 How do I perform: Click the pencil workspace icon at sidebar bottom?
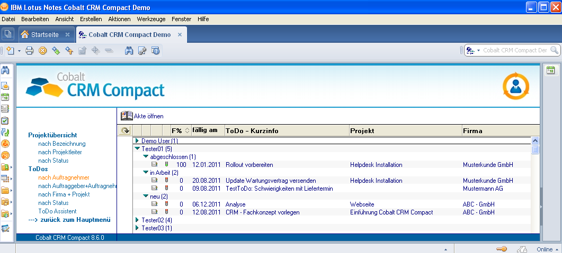pos(5,229)
